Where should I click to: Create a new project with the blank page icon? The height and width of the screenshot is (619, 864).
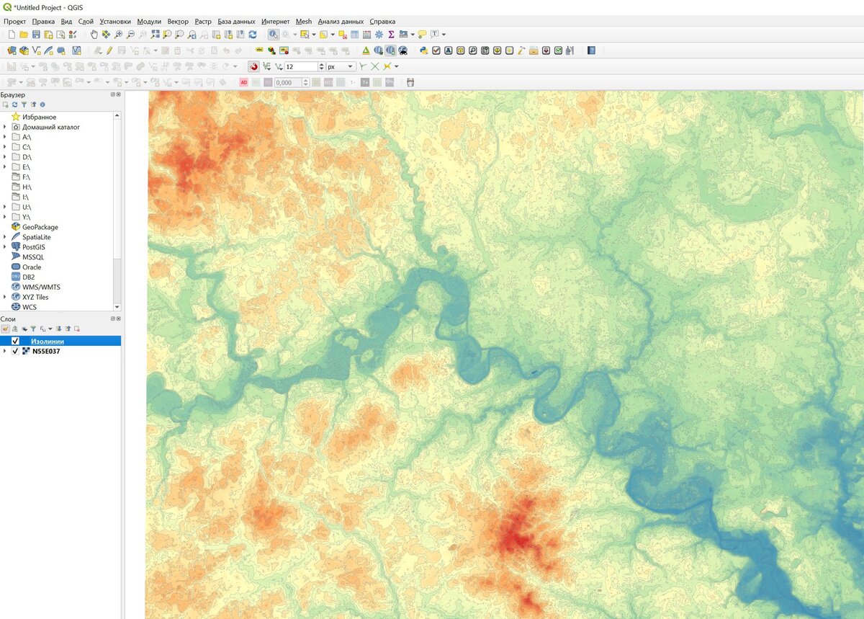[x=11, y=35]
